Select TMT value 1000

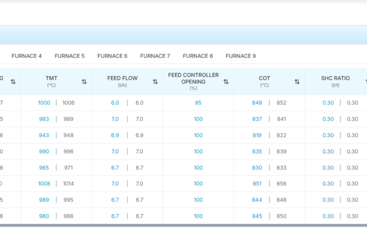pyautogui.click(x=44, y=103)
